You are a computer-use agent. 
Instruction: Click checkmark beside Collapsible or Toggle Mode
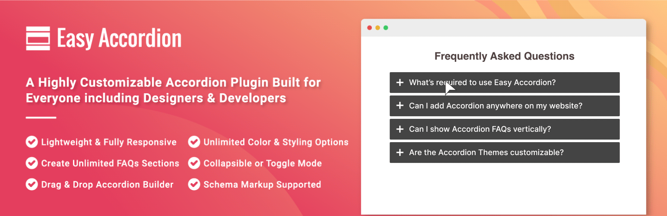click(194, 163)
